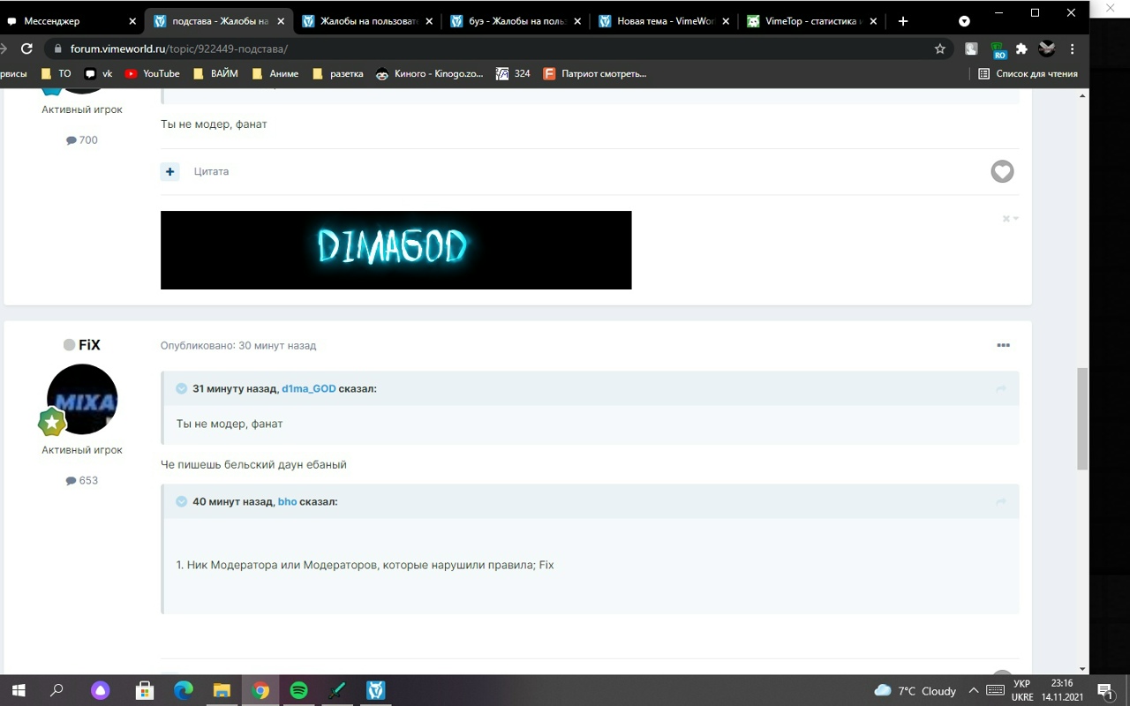Image resolution: width=1130 pixels, height=706 pixels.
Task: Open Chrome three-dot menu
Action: pyautogui.click(x=1073, y=49)
